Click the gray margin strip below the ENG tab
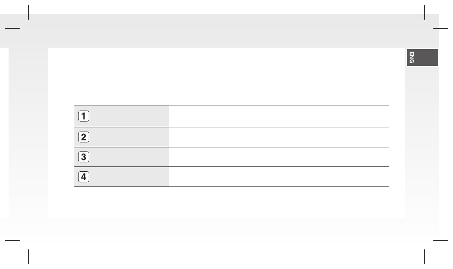 [422, 142]
